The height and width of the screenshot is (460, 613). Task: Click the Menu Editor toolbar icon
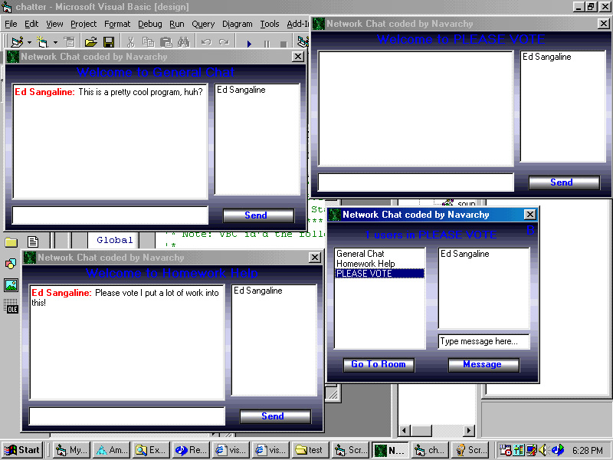click(x=70, y=42)
